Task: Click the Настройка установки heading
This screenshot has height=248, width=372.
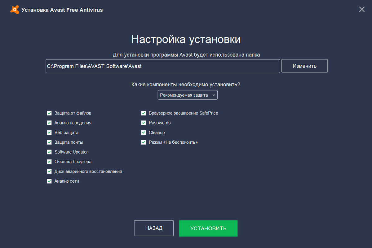Action: [x=186, y=40]
